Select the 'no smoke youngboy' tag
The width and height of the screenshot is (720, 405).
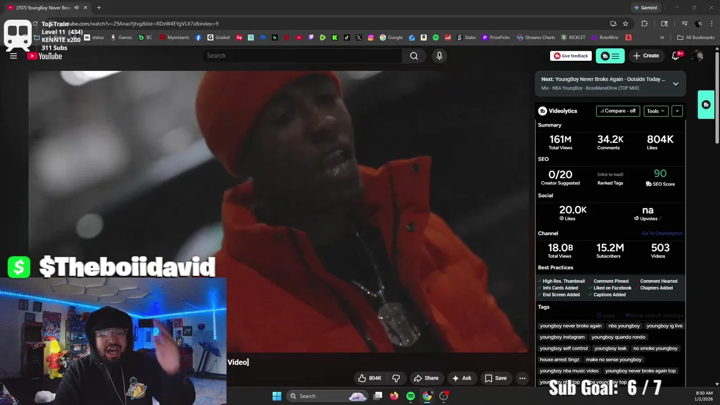[x=655, y=348]
